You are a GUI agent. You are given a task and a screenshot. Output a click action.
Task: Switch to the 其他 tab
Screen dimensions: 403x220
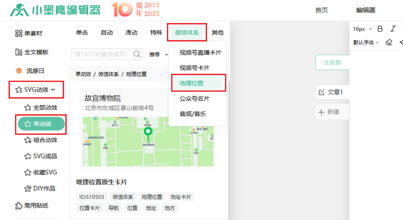[x=218, y=33]
